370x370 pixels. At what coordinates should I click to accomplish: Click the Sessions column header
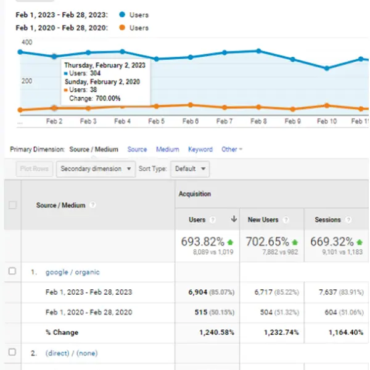pos(328,220)
